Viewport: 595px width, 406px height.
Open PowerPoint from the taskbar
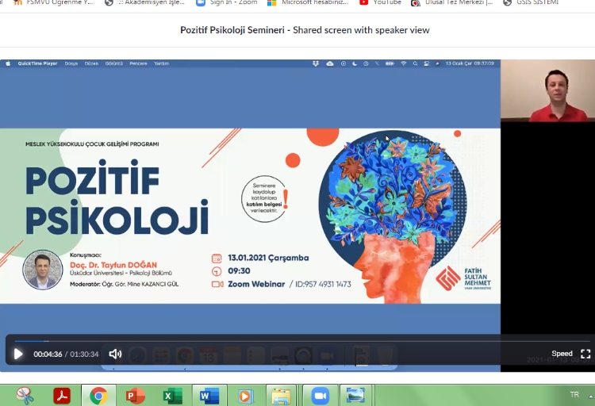click(135, 395)
